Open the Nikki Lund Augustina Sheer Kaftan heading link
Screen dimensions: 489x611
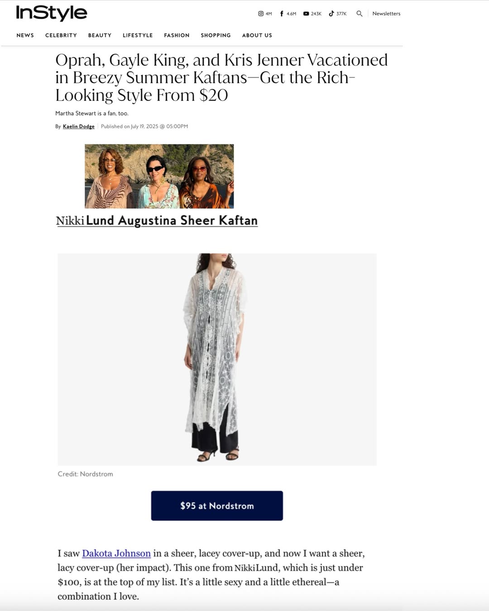tap(157, 220)
